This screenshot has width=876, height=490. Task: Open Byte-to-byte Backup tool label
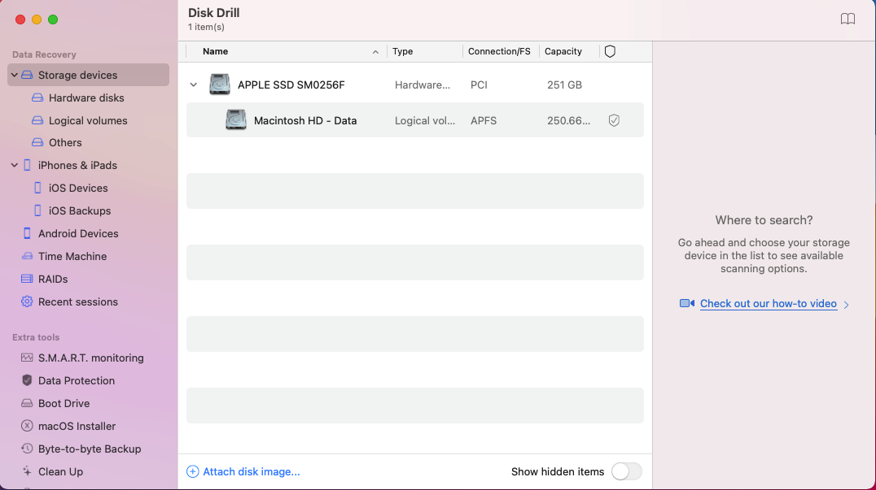point(90,449)
